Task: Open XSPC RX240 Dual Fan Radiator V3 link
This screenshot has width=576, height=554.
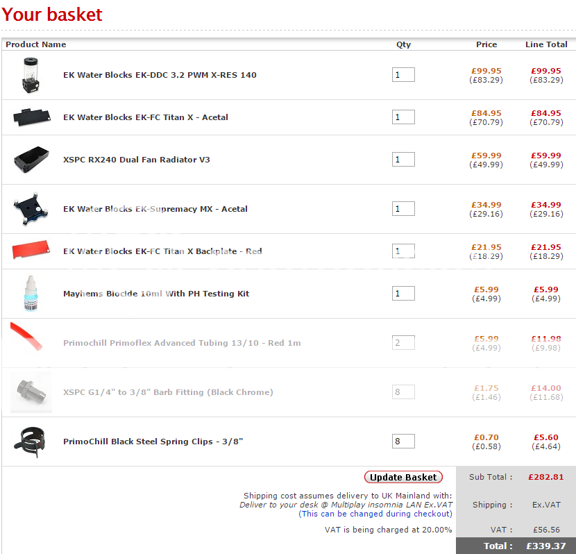Action: (136, 160)
